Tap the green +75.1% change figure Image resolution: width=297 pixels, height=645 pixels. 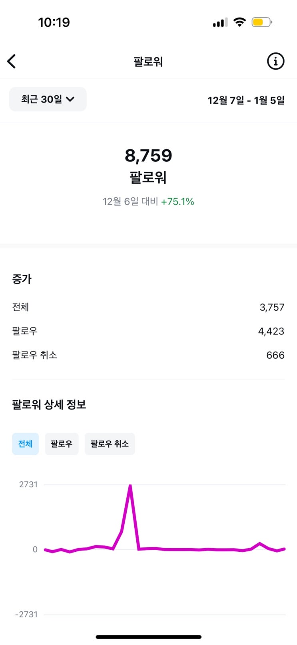point(177,201)
